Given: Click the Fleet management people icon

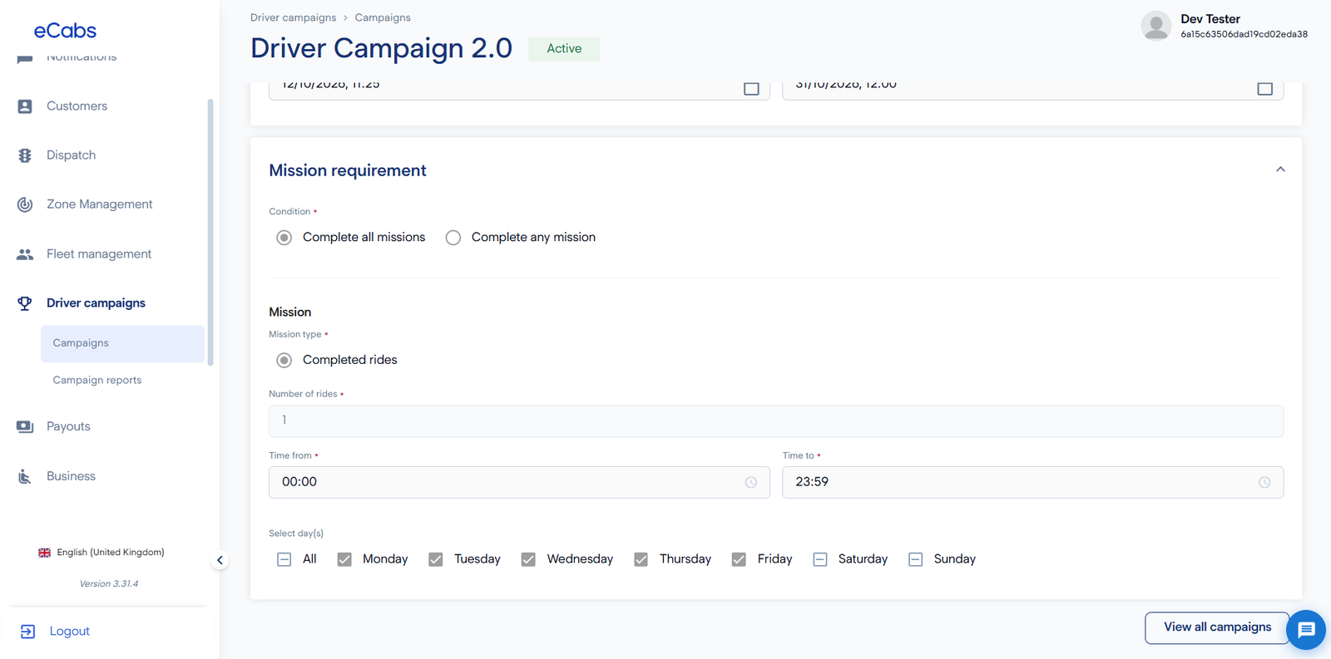Looking at the screenshot, I should pyautogui.click(x=25, y=254).
